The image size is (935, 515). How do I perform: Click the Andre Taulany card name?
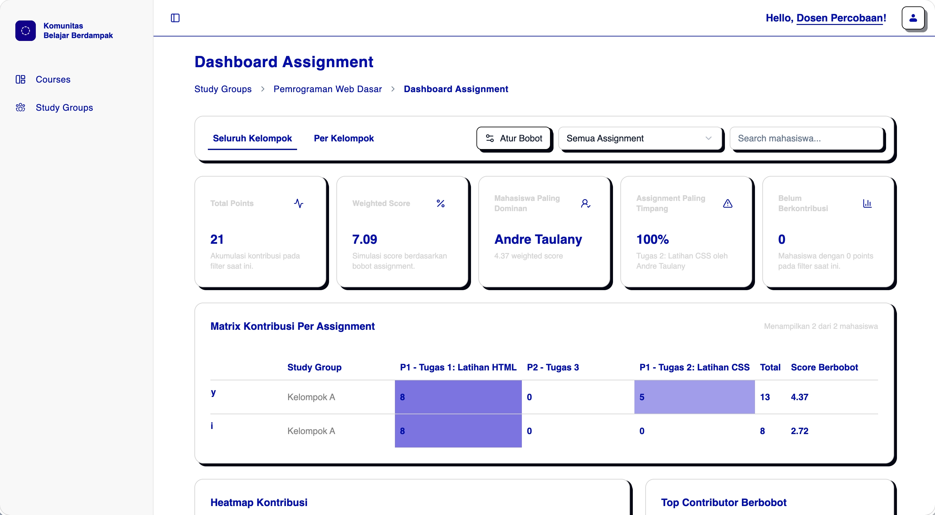tap(538, 239)
